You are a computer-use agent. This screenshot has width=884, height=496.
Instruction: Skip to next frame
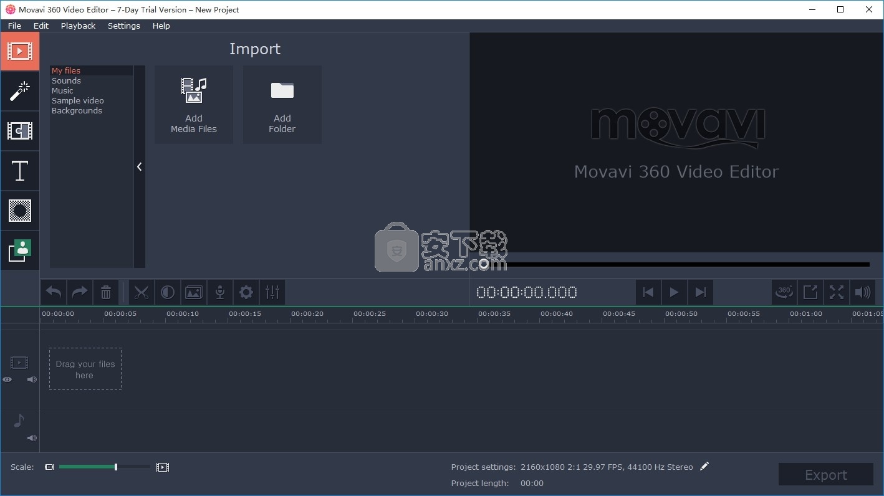tap(700, 292)
